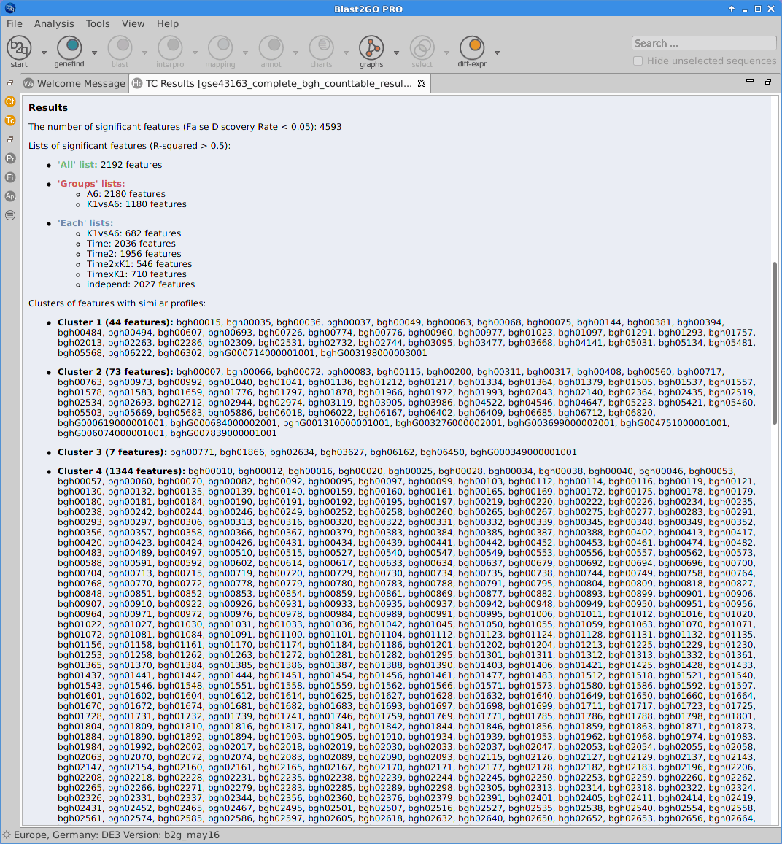Screen dimensions: 782x844
Task: Click the 'Time2xK1: 546 features' entry
Action: point(139,264)
